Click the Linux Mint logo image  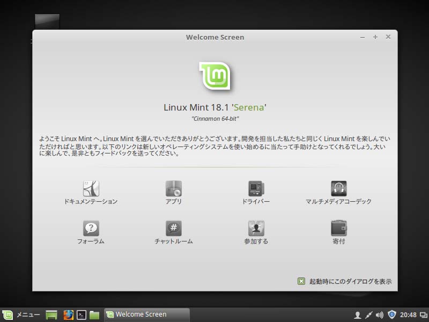(x=214, y=76)
